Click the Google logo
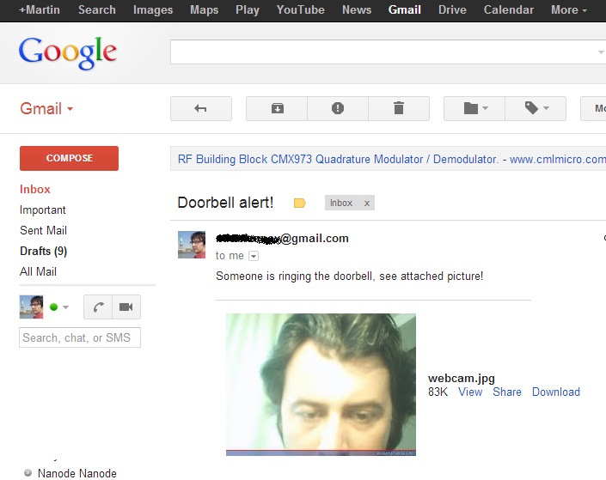Screen dimensions: 606x480 click(68, 52)
